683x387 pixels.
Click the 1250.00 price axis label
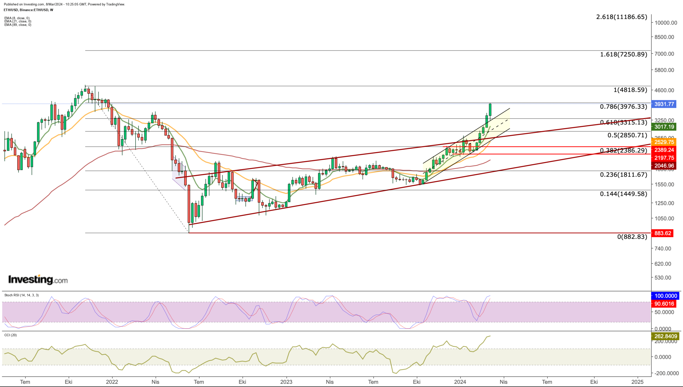point(664,203)
